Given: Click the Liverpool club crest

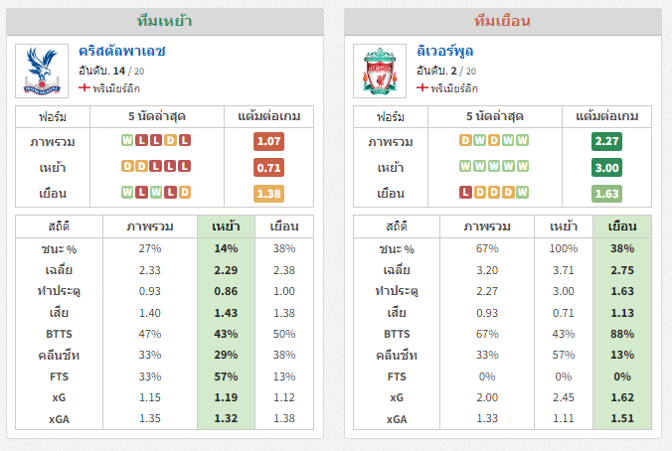Looking at the screenshot, I should pyautogui.click(x=380, y=71).
